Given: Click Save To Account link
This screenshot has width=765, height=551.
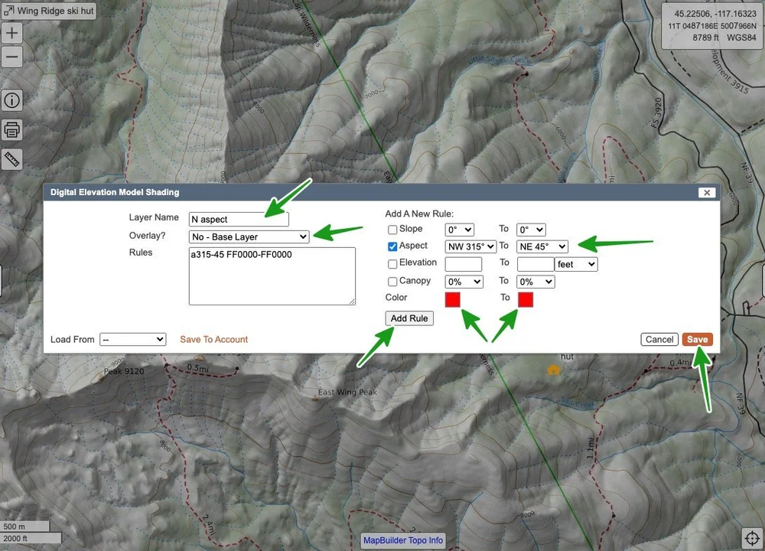Looking at the screenshot, I should point(213,339).
